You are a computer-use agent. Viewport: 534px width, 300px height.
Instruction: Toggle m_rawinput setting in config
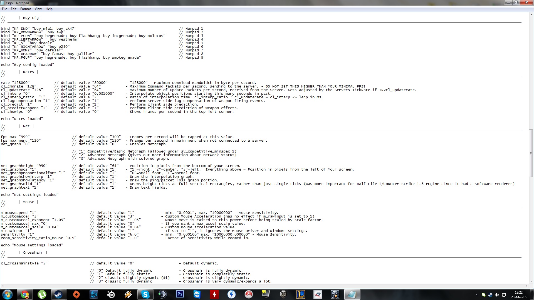[28, 230]
